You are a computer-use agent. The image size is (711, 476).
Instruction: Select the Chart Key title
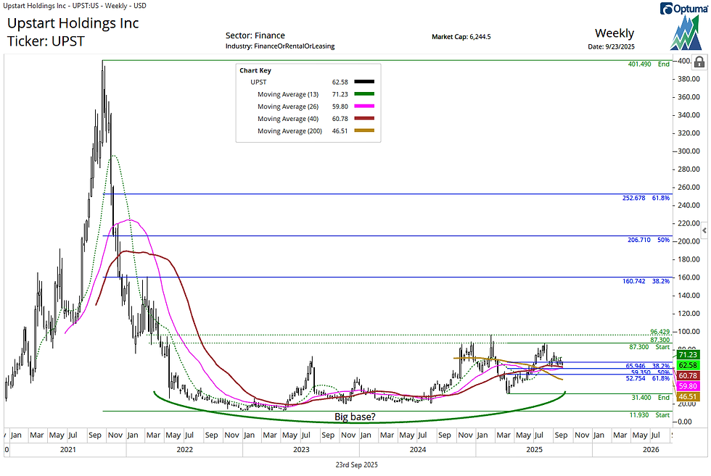[x=255, y=70]
